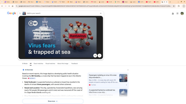Switch to the 'LIVE' YouTube tab
This screenshot has width=186, height=104.
[156, 2]
